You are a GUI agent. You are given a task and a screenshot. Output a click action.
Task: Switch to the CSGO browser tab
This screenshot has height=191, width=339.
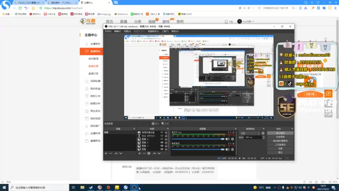click(x=29, y=3)
